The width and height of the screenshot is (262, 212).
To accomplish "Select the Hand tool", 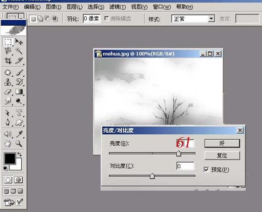I will tap(8, 144).
